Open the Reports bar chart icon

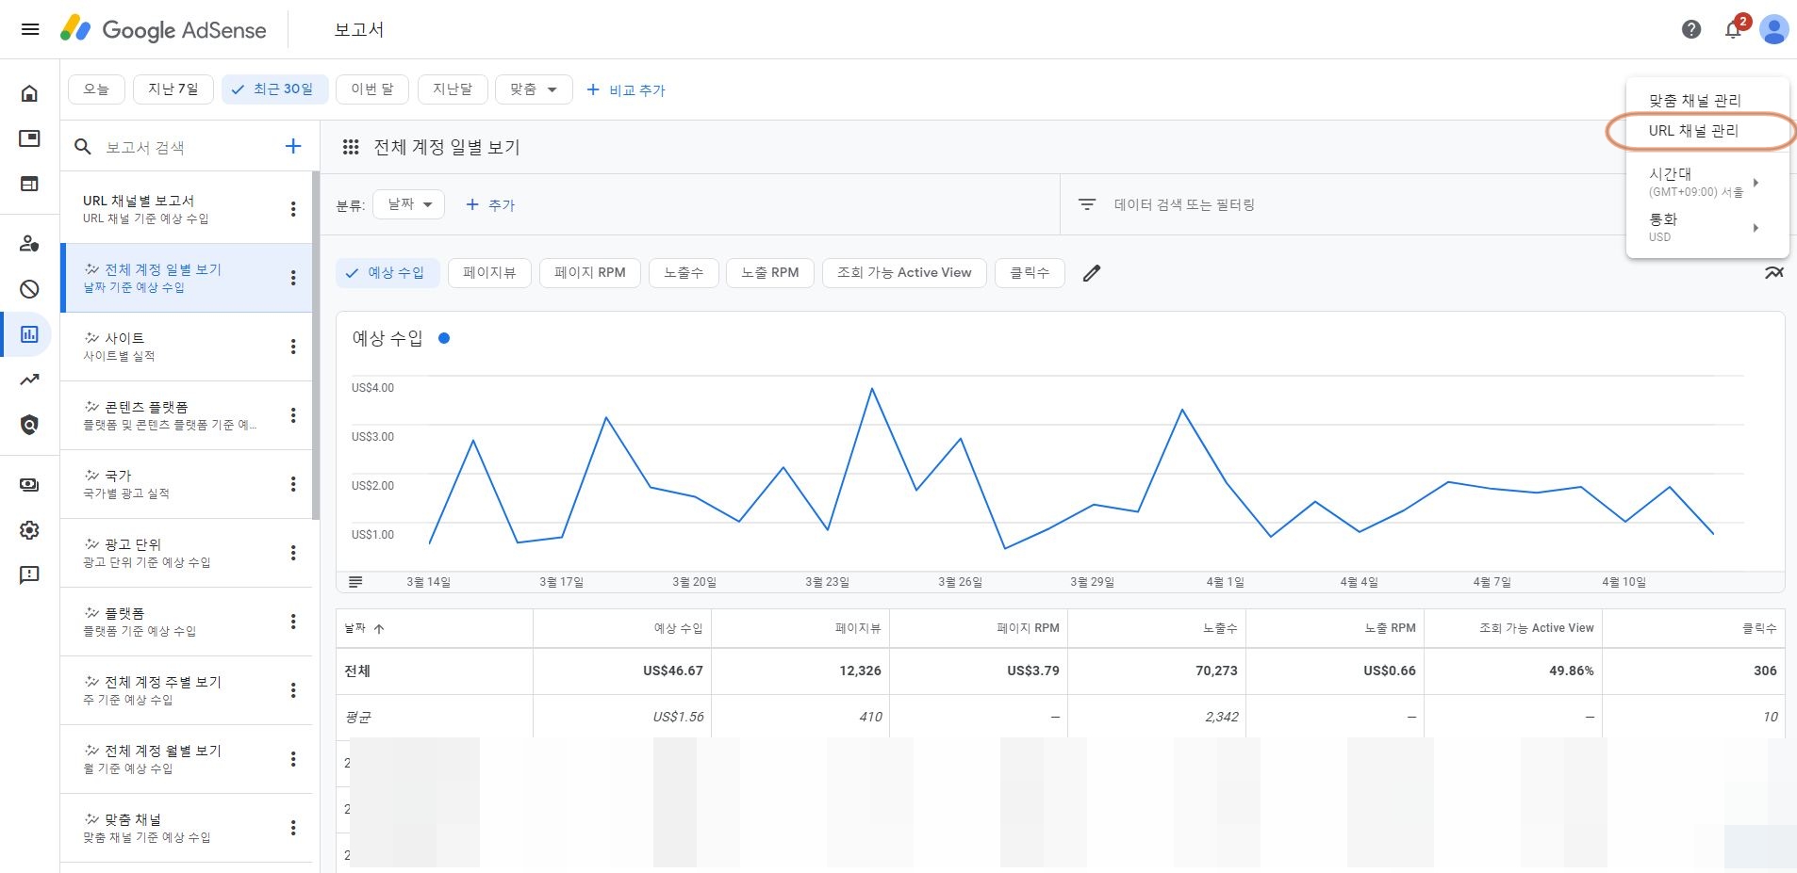pos(30,334)
